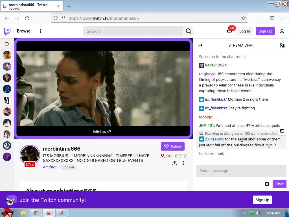Open the notifications inbox with 48 badge
The width and height of the screenshot is (289, 217).
[x=229, y=31]
